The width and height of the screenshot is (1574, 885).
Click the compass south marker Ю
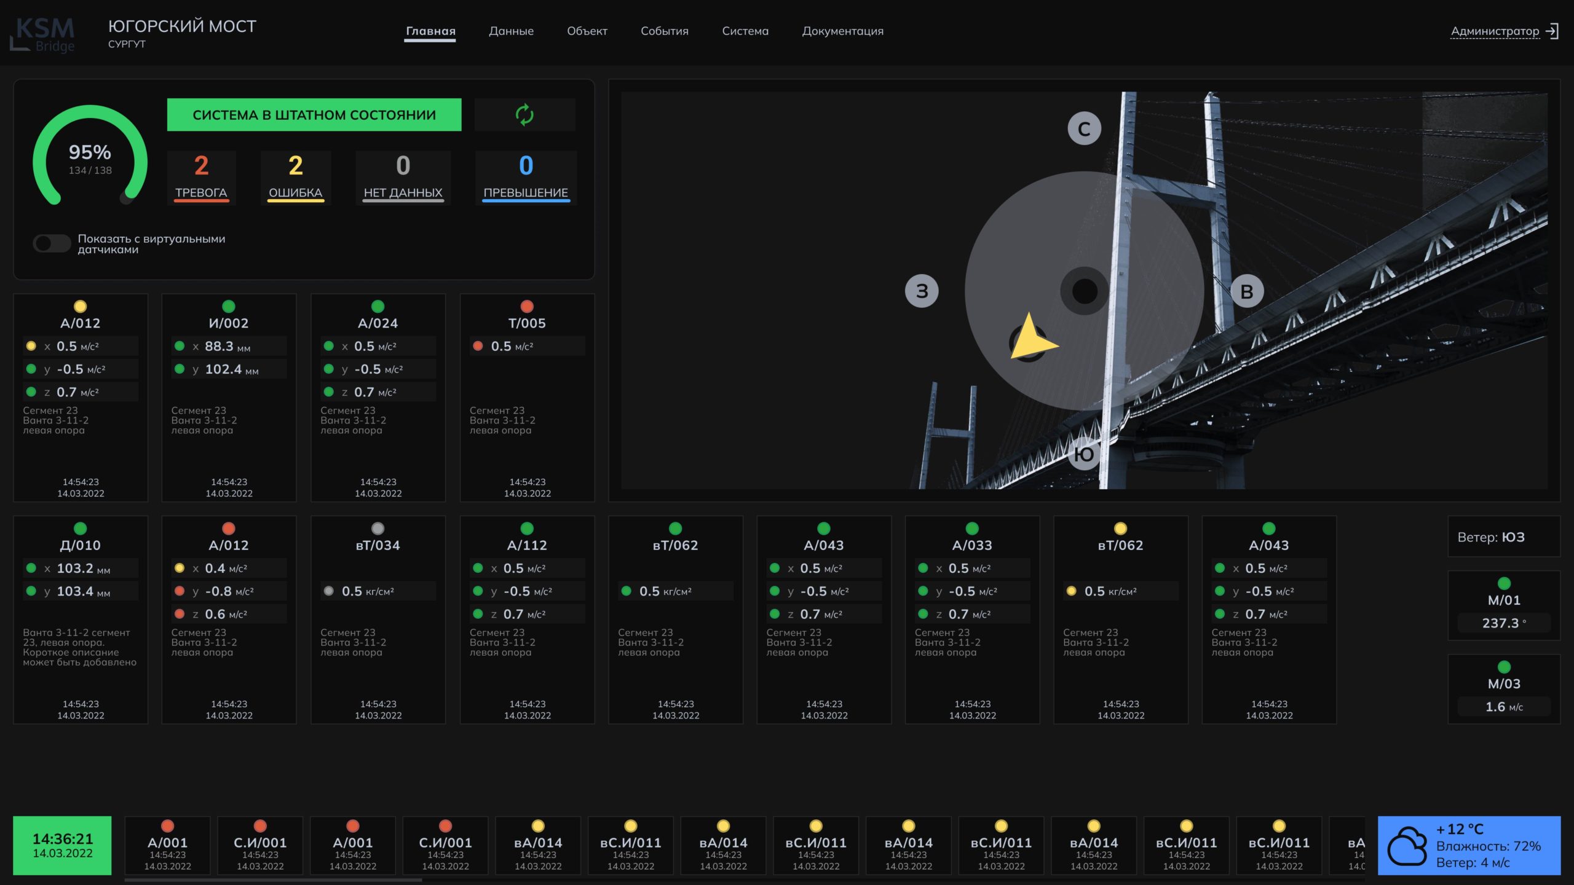[x=1084, y=454]
